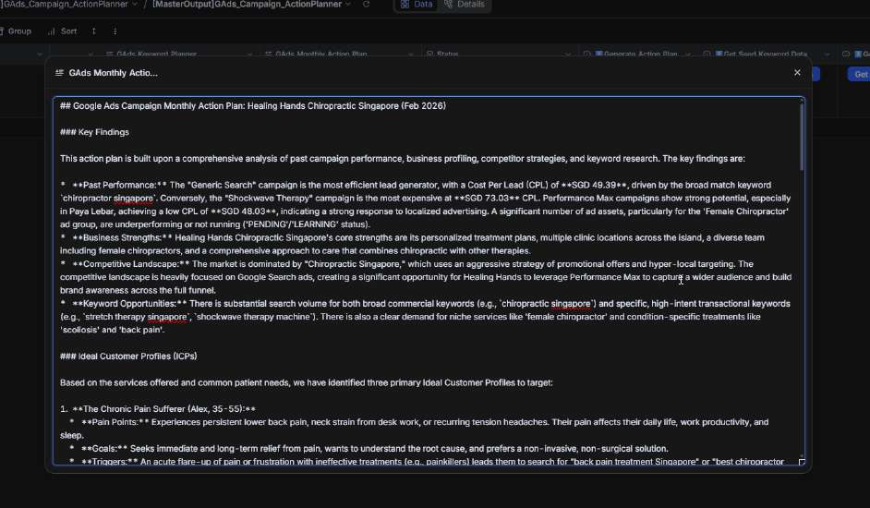The image size is (870, 508).
Task: Click the Group button in toolbar
Action: pos(16,31)
